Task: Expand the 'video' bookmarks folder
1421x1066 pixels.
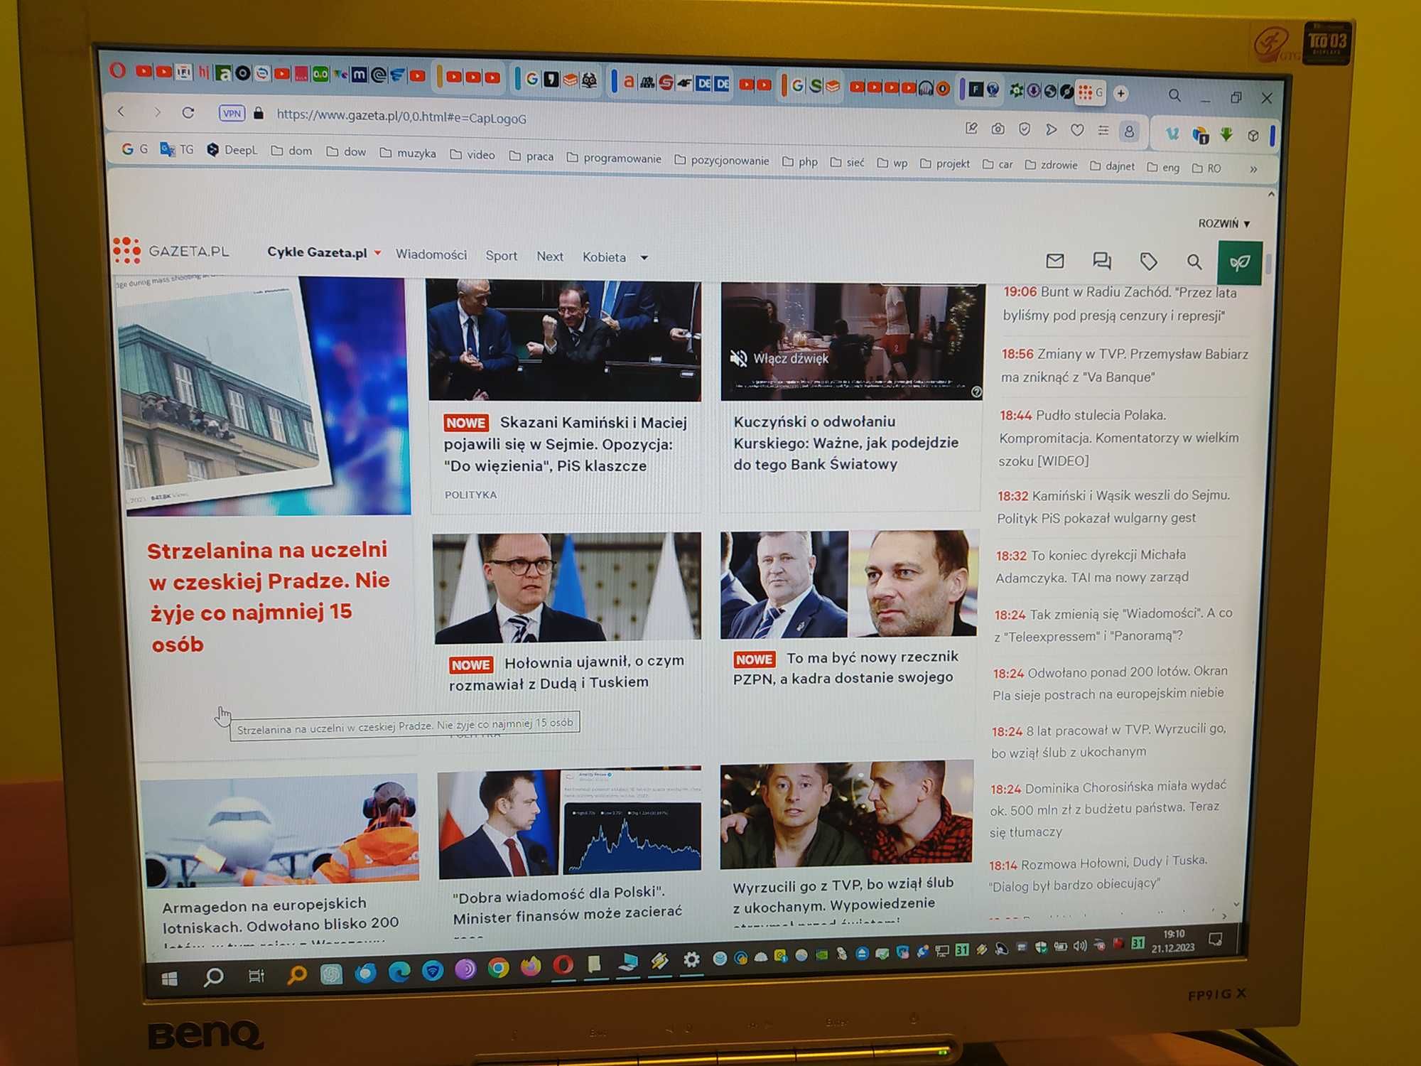Action: pos(472,154)
